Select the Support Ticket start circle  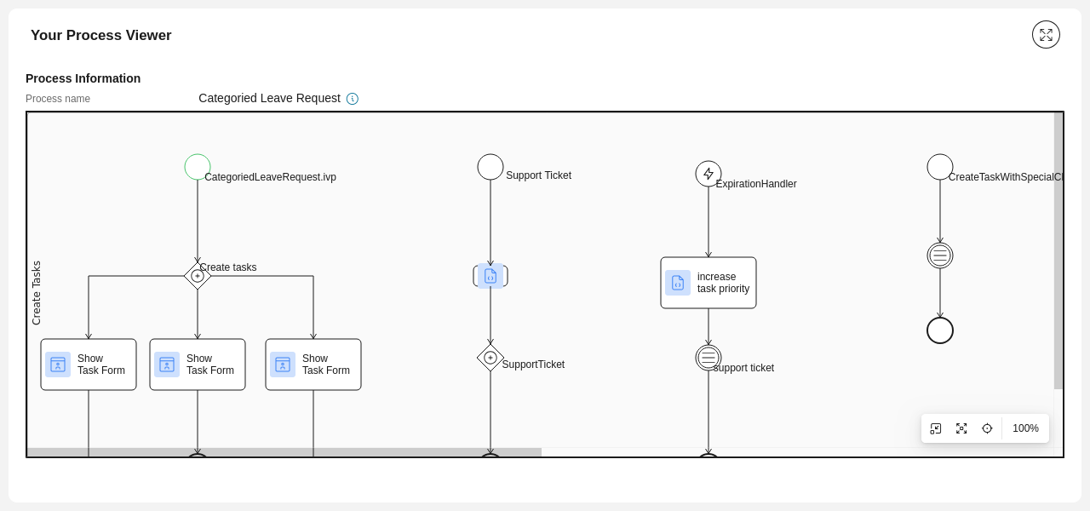[x=490, y=167]
